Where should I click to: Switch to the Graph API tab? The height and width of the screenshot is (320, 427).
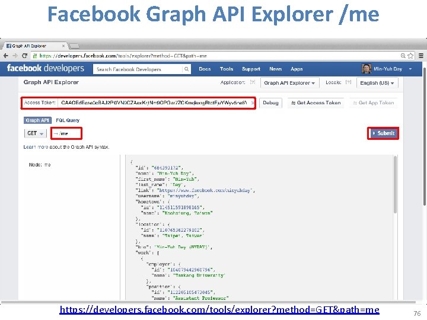coord(37,120)
